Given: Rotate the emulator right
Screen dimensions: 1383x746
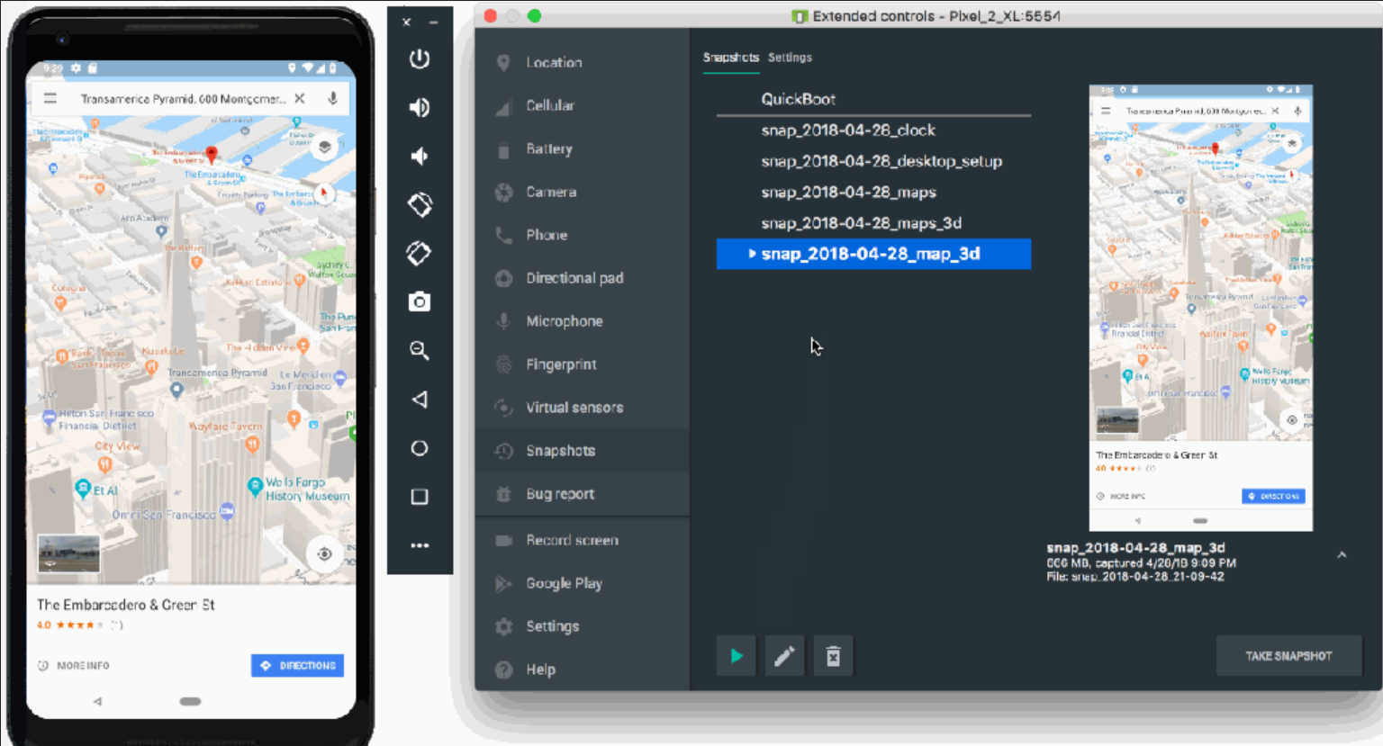Looking at the screenshot, I should (x=420, y=254).
